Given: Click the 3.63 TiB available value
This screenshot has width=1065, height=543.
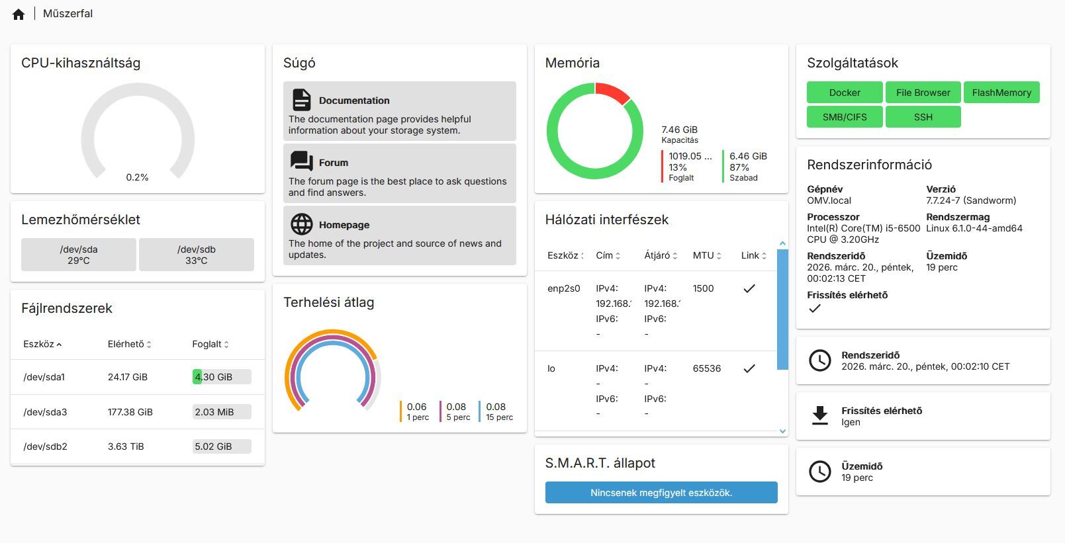Looking at the screenshot, I should tap(126, 446).
